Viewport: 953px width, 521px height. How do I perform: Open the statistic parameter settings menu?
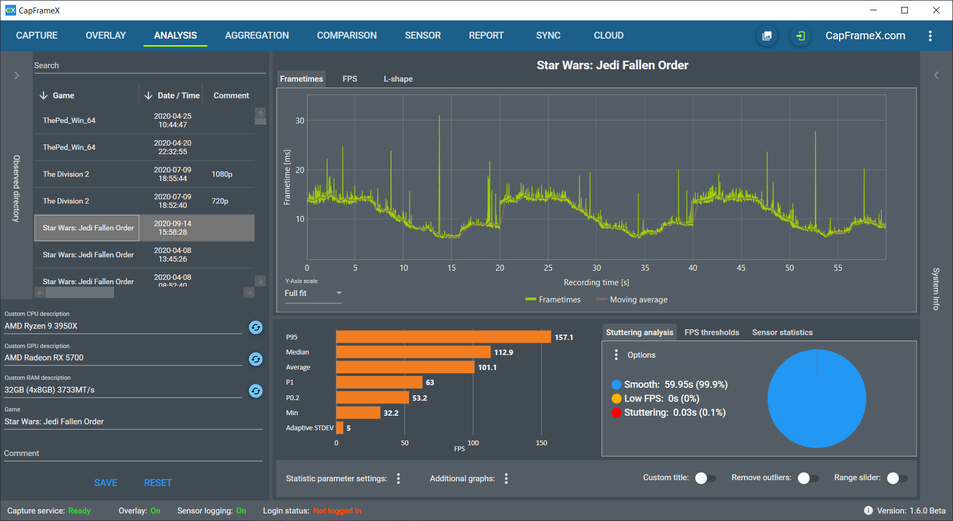point(398,479)
